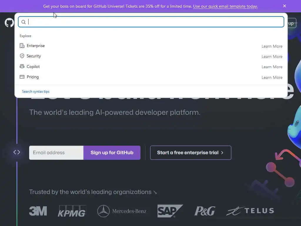Screen dimensions: 301x226
Task: Click the 3M logo
Action: tap(38, 211)
